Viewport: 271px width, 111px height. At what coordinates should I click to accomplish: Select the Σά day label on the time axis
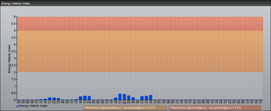click(124, 102)
